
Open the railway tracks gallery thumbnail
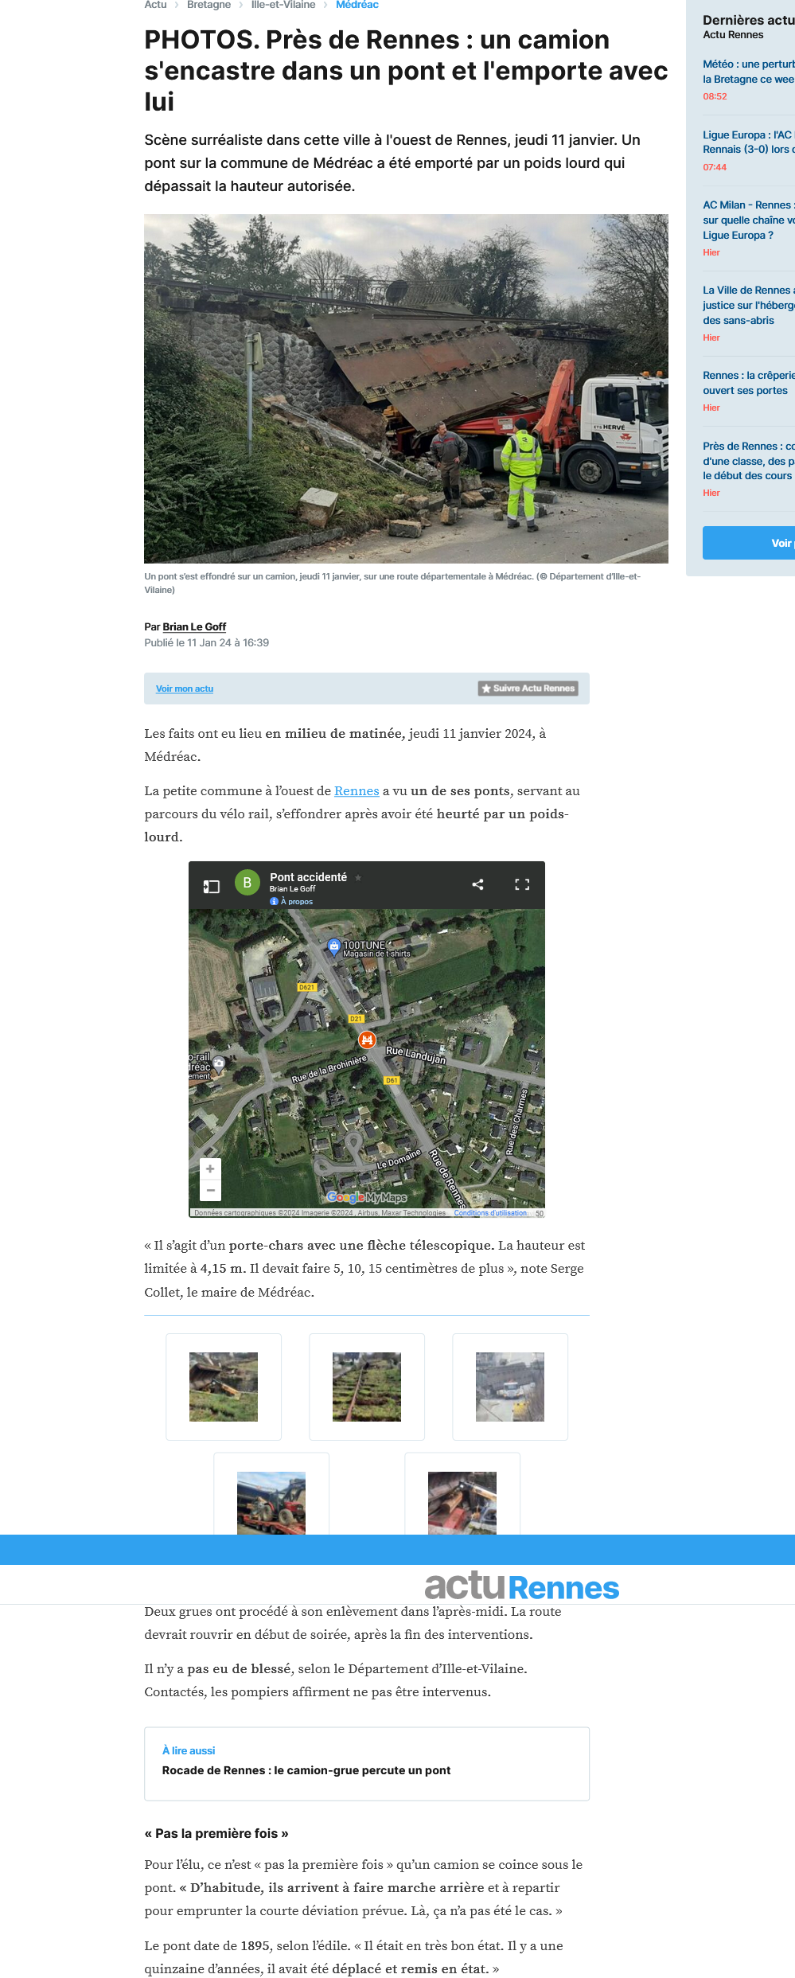click(367, 1387)
